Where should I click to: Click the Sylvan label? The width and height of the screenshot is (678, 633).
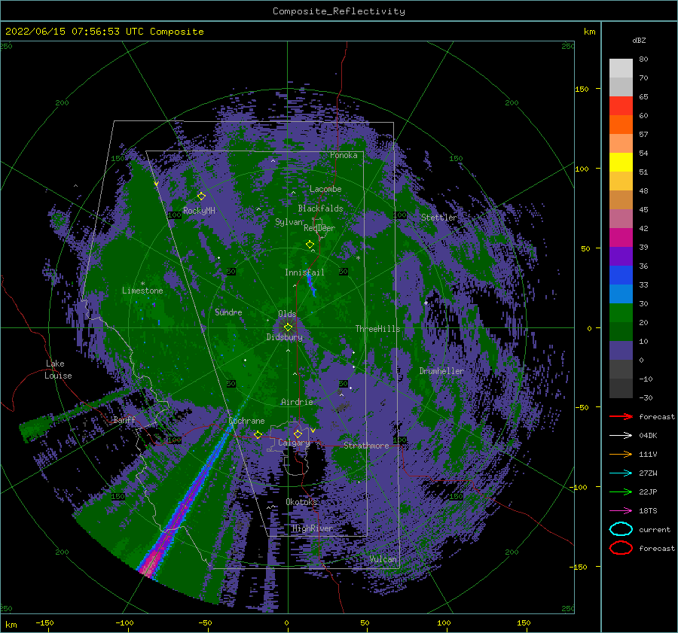[x=289, y=222]
